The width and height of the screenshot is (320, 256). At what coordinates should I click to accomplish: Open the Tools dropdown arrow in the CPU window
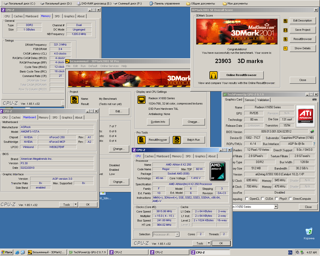(x=209, y=243)
